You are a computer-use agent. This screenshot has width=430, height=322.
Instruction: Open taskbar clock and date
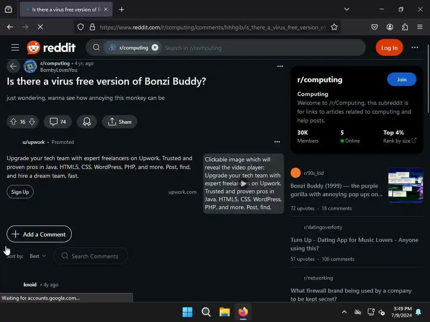tap(401, 312)
